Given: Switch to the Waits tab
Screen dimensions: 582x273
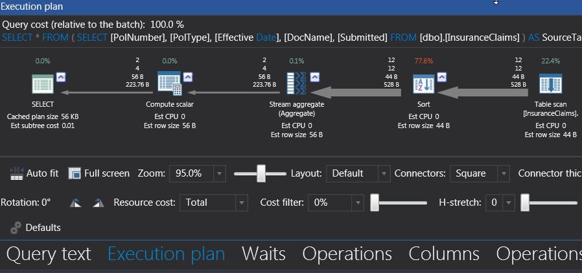Looking at the screenshot, I should click(263, 254).
